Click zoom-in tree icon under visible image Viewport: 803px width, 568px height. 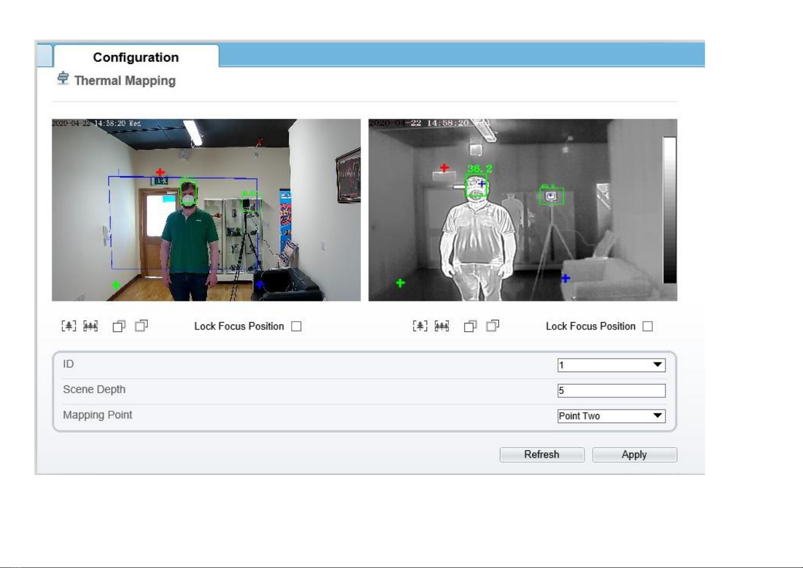pyautogui.click(x=69, y=326)
